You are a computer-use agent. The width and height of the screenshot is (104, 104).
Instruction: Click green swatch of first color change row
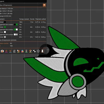click(x=17, y=24)
